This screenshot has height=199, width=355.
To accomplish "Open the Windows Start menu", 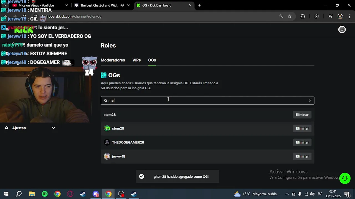I will point(6,194).
